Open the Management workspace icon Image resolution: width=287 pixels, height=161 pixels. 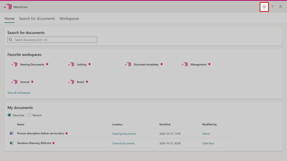pos(185,65)
